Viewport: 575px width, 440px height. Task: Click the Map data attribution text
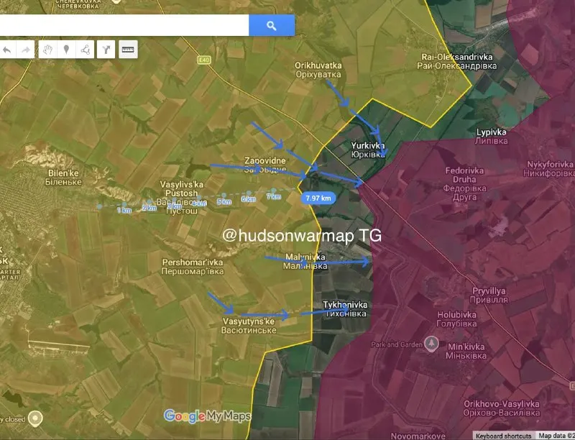(x=556, y=436)
